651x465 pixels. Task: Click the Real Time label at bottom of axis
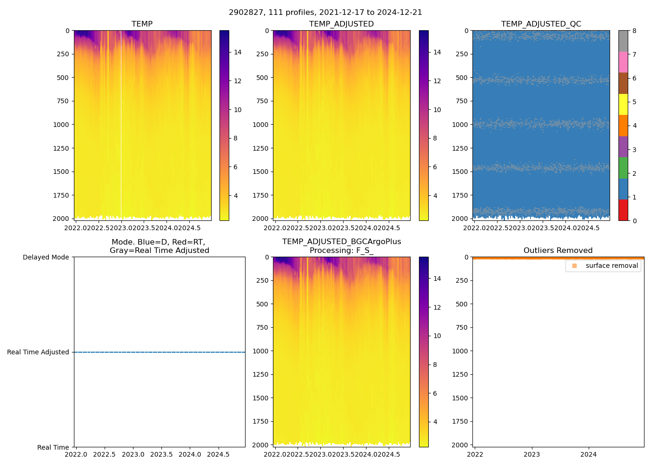53,447
